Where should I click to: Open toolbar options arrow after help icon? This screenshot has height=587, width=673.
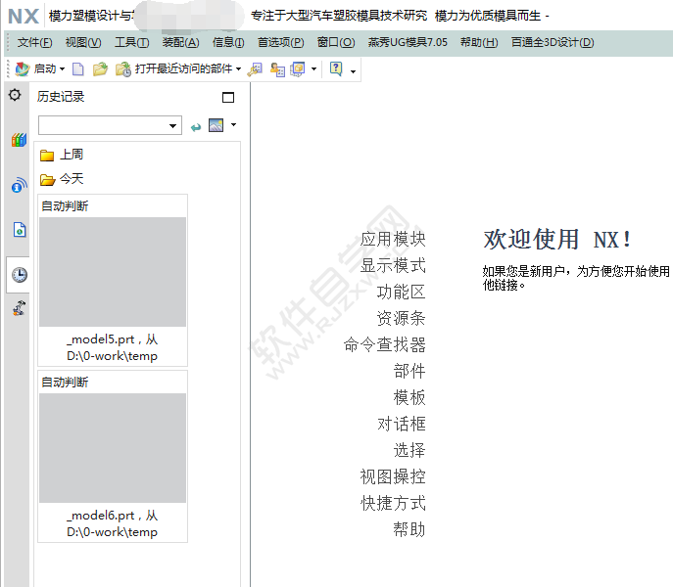[353, 71]
